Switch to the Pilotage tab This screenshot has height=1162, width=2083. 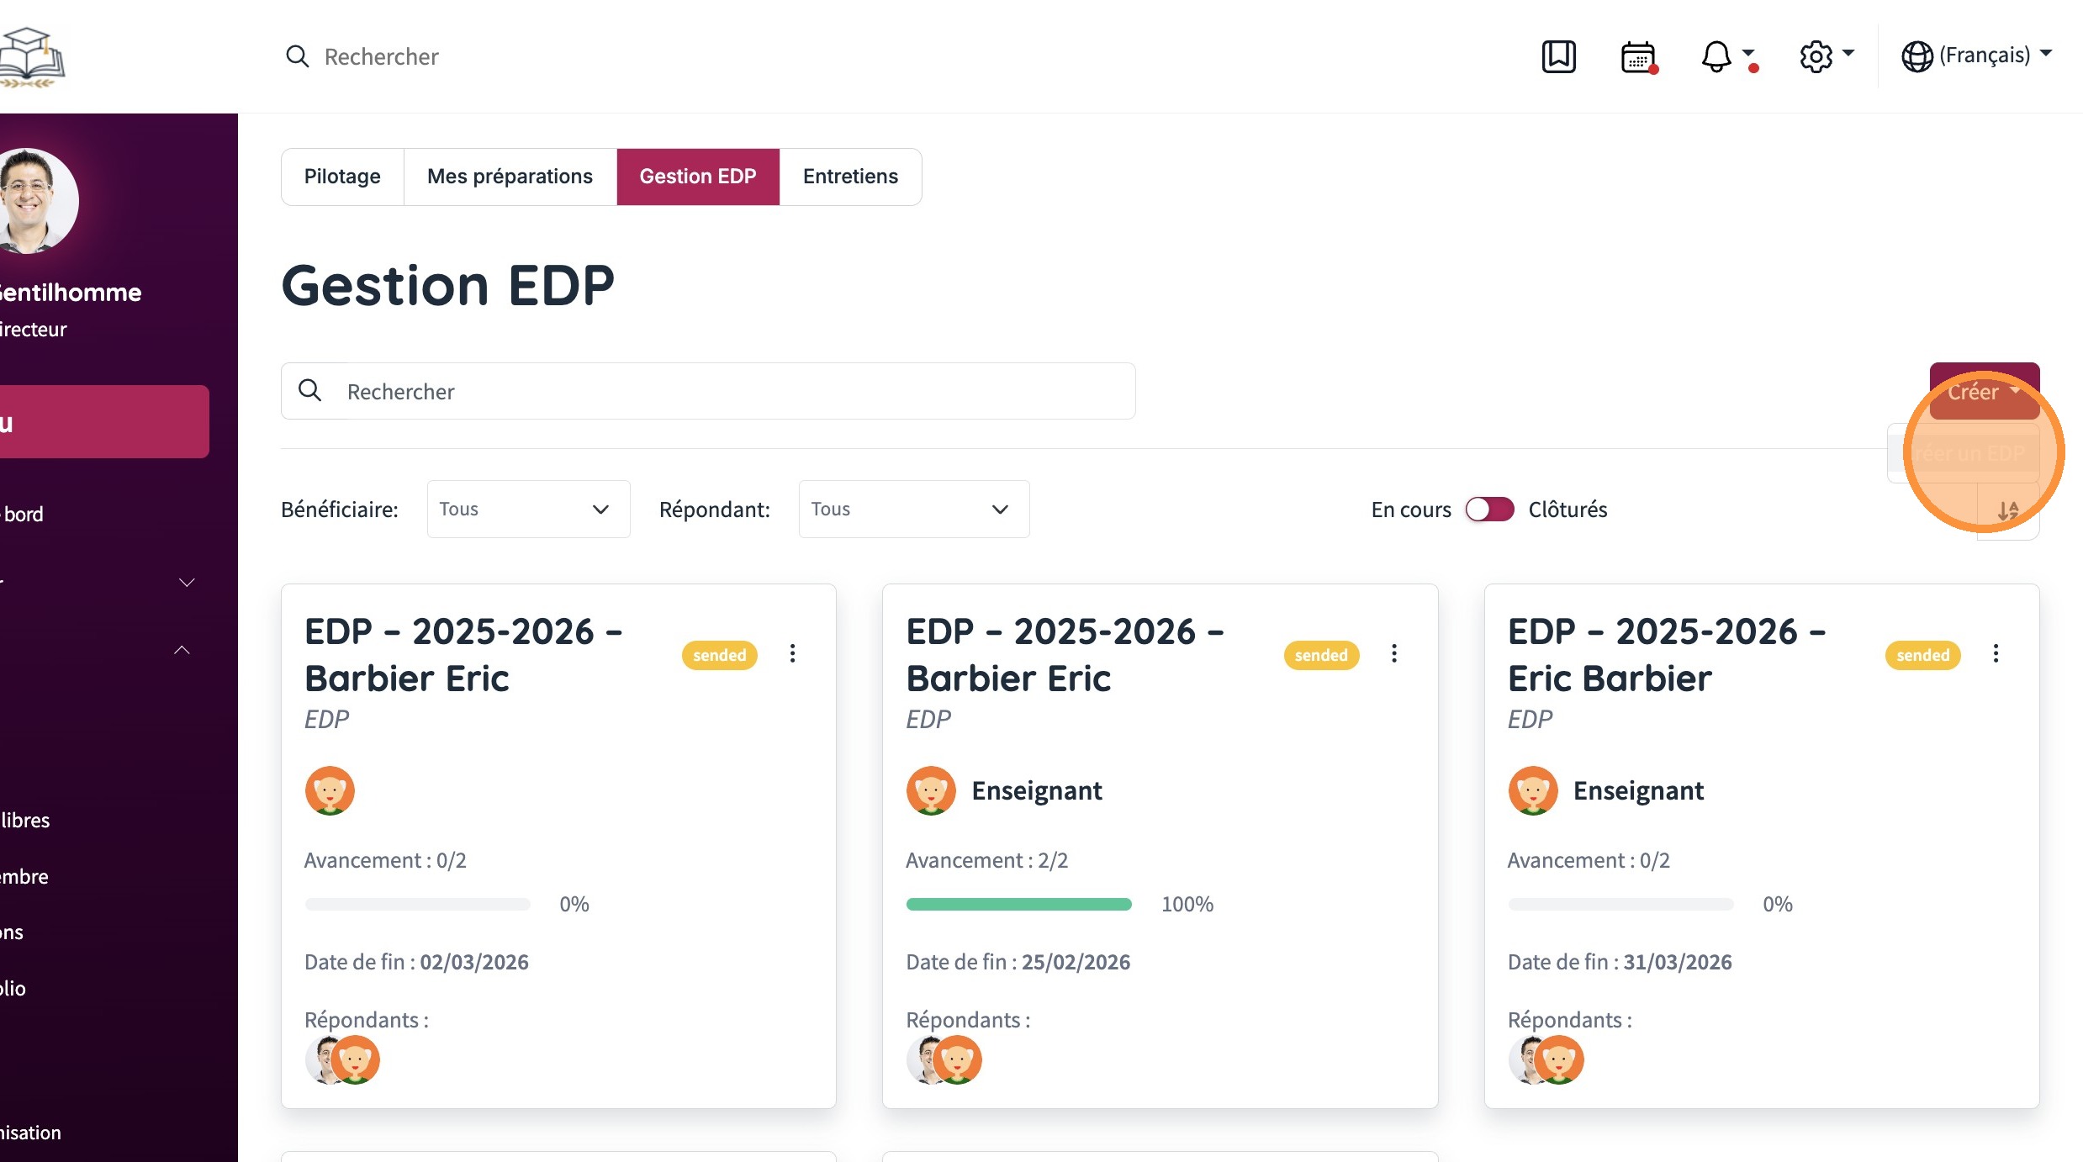342,177
